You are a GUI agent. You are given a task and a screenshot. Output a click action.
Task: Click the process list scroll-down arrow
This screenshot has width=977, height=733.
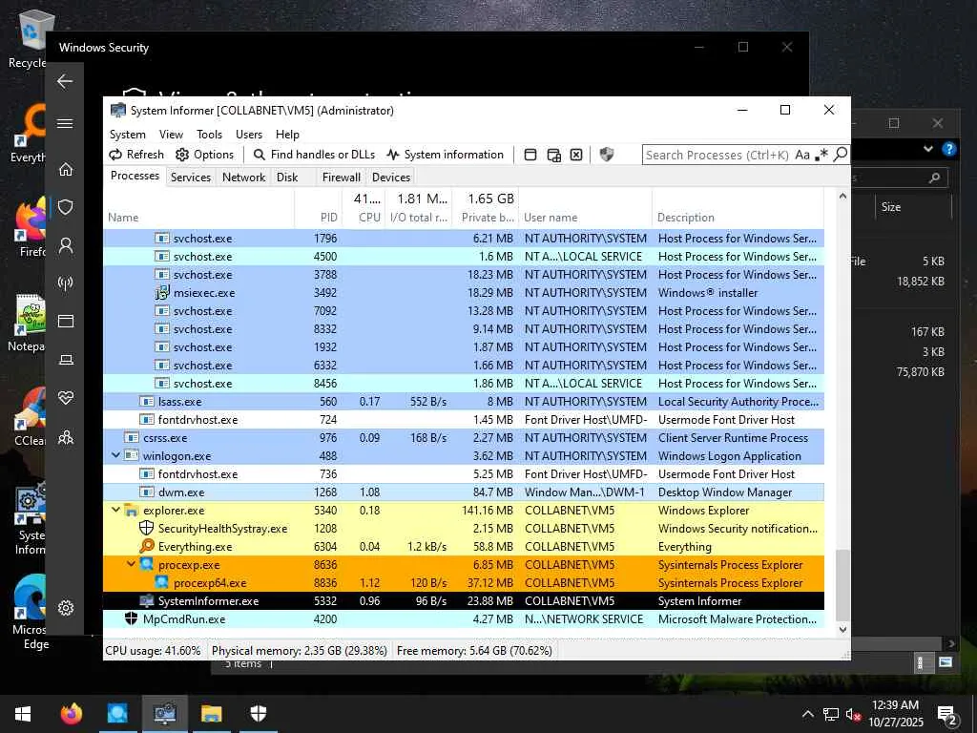pyautogui.click(x=842, y=630)
